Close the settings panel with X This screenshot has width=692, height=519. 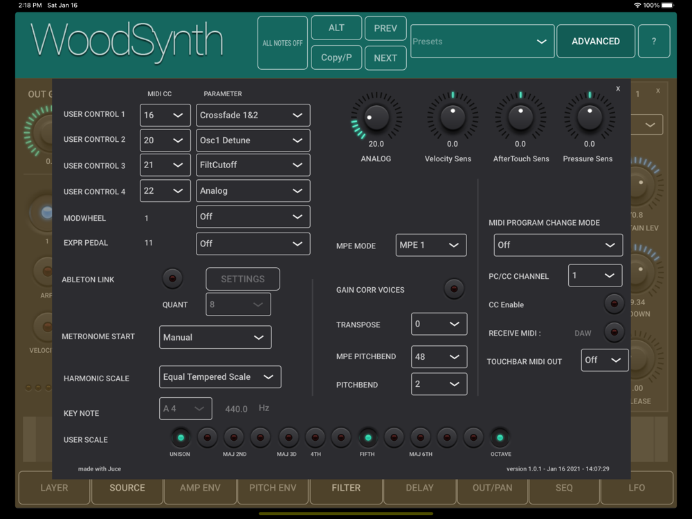pos(618,89)
